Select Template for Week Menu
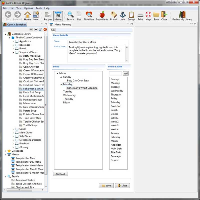200x200 pixels. [29, 165]
